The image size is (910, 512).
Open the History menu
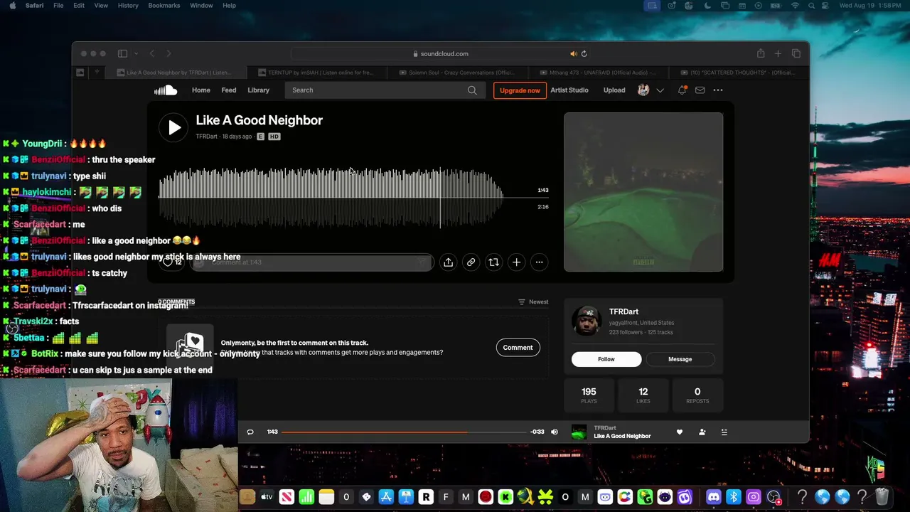[x=128, y=6]
